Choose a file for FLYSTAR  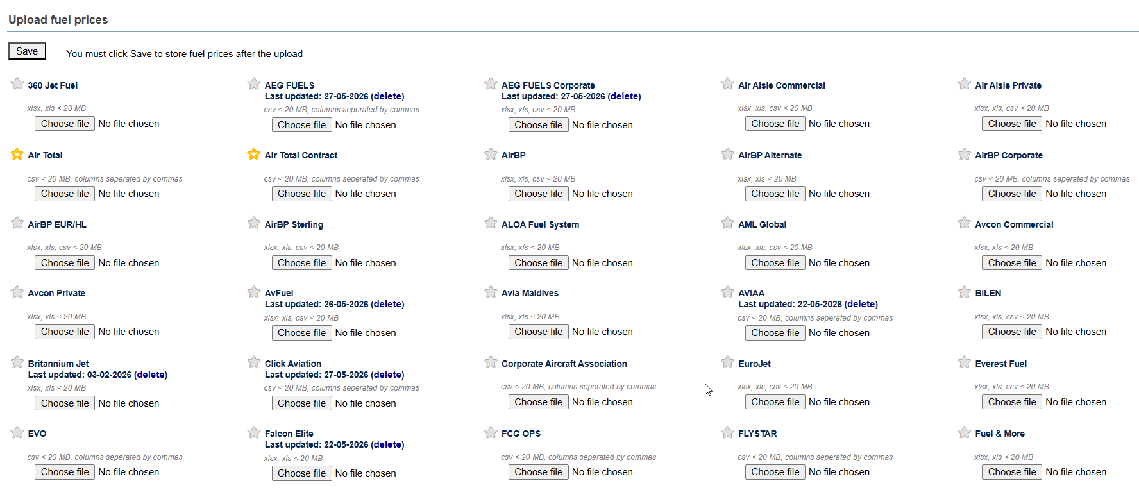tap(775, 472)
